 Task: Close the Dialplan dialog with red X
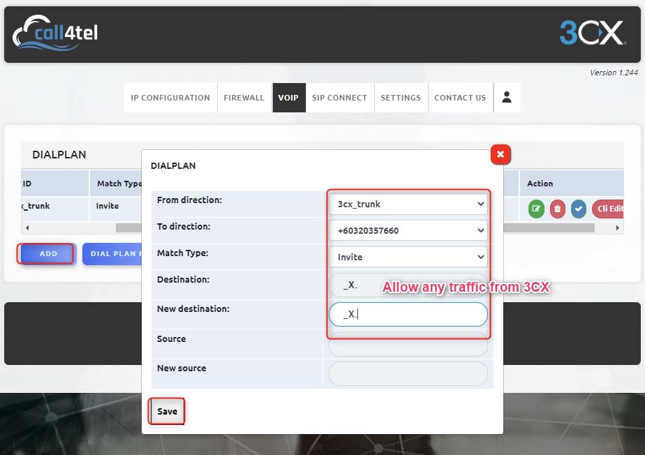coord(501,154)
